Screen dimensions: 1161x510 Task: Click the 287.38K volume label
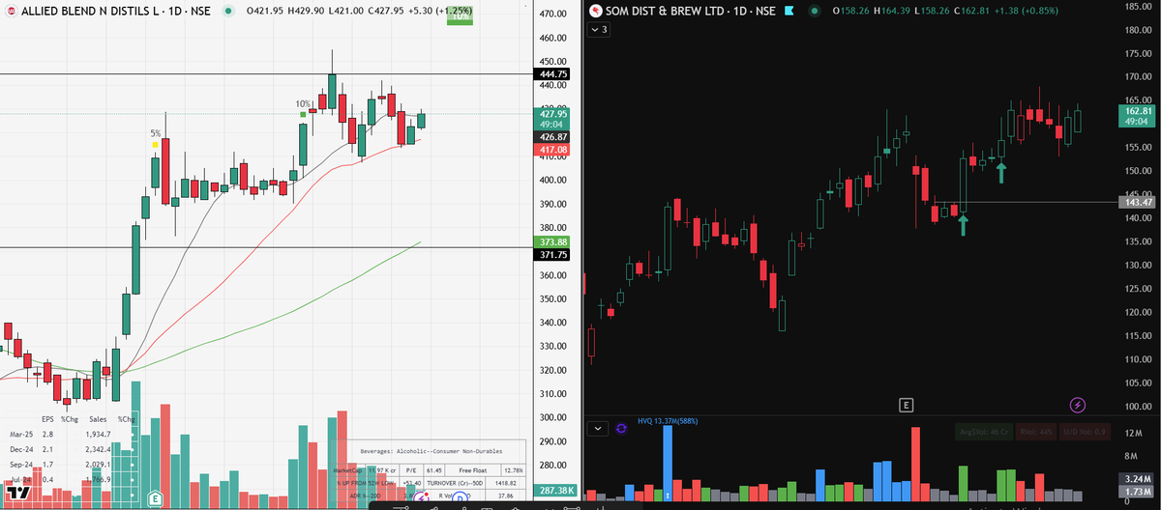click(x=553, y=491)
